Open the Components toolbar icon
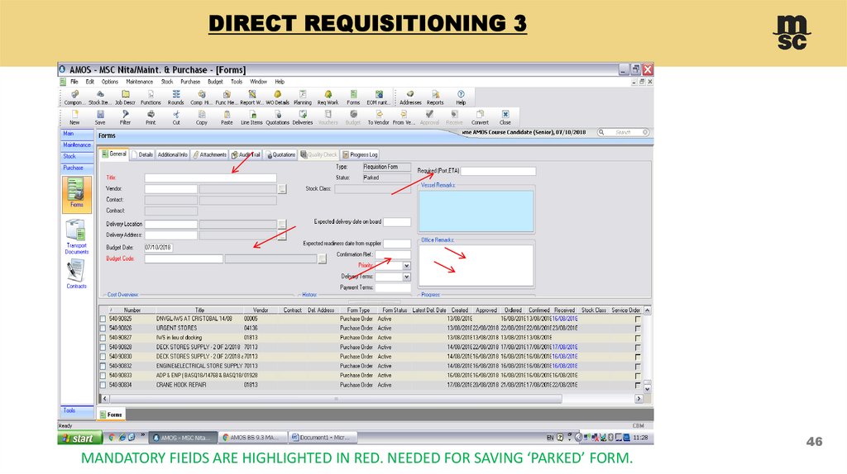The image size is (847, 474). 74,97
